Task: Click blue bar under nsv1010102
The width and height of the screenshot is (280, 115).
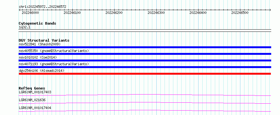Action: click(145, 60)
